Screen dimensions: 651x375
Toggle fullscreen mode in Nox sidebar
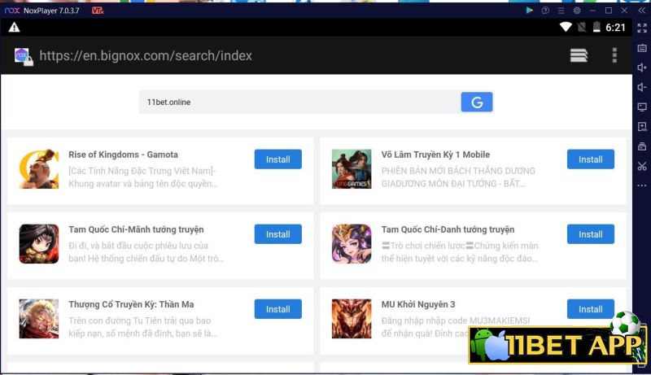coord(642,28)
